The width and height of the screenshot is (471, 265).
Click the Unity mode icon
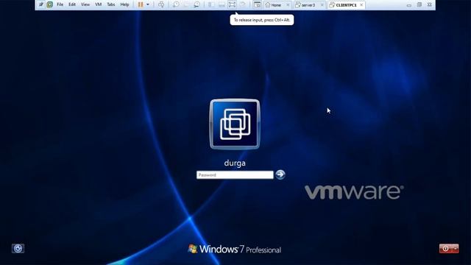[x=243, y=4]
